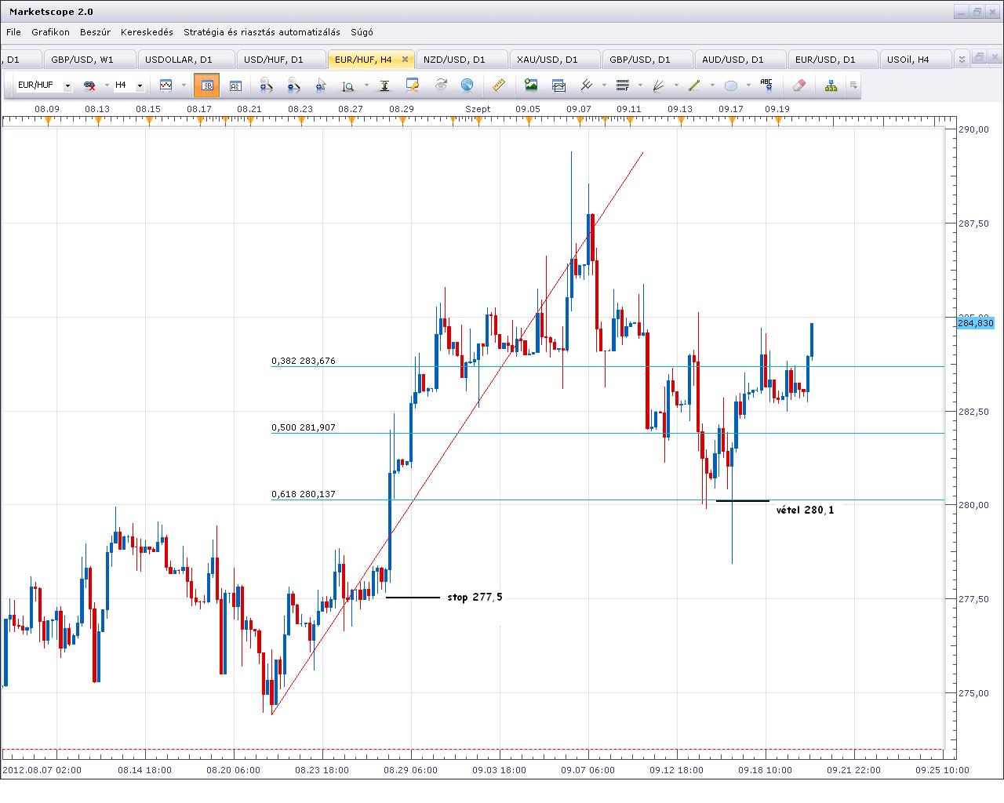
Task: Click the vertical scale zoom icon
Action: coord(348,85)
